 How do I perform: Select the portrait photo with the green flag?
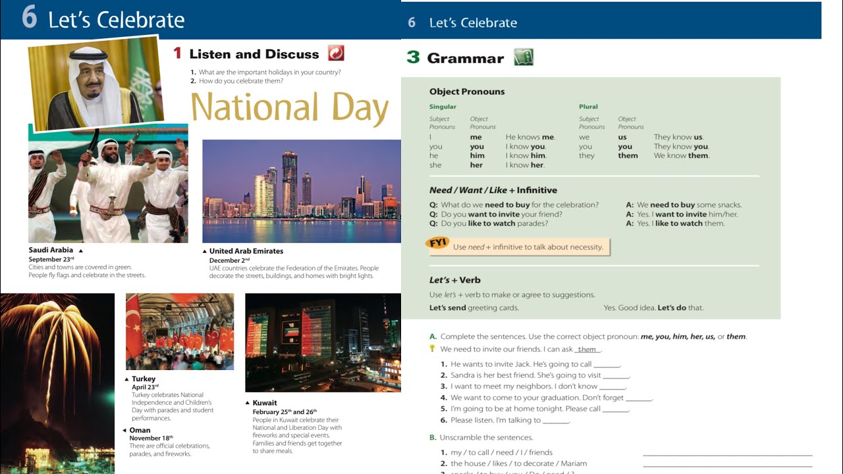96,84
